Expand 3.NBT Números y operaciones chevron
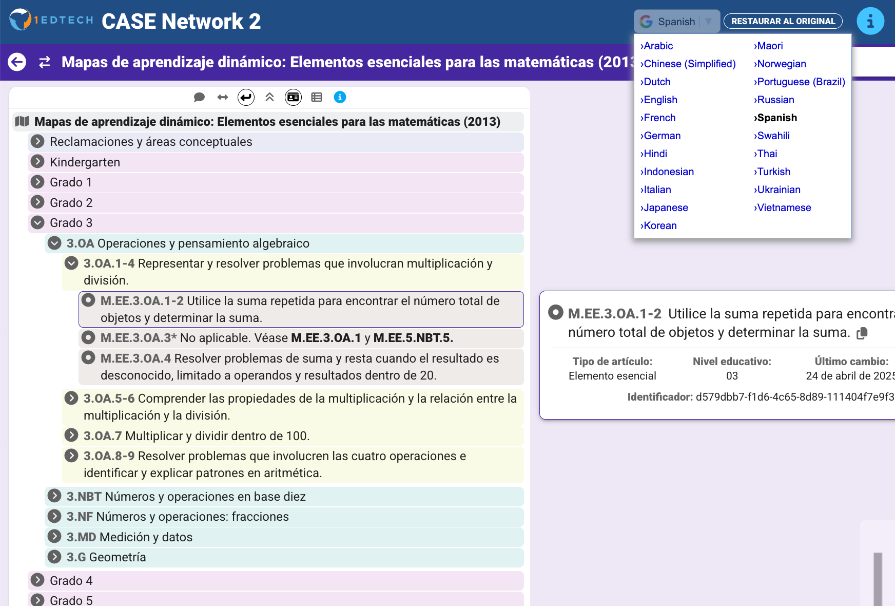The width and height of the screenshot is (895, 606). tap(54, 496)
